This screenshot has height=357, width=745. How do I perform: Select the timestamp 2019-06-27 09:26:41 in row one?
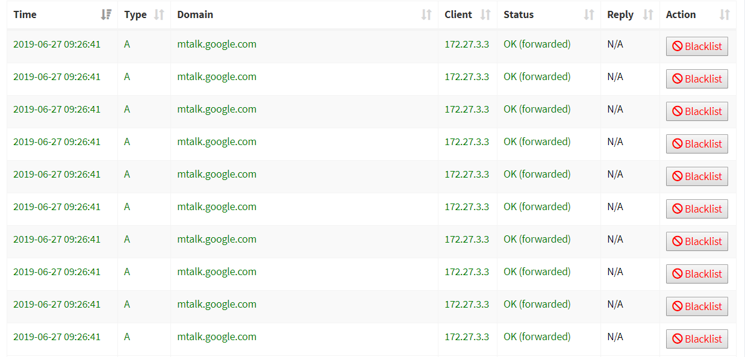57,44
